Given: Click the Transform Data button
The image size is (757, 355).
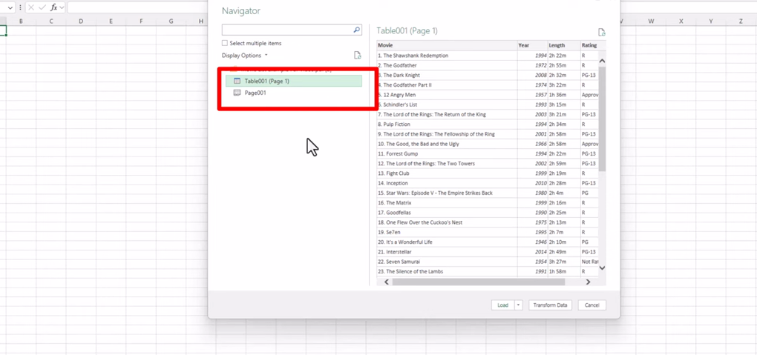Looking at the screenshot, I should 551,305.
